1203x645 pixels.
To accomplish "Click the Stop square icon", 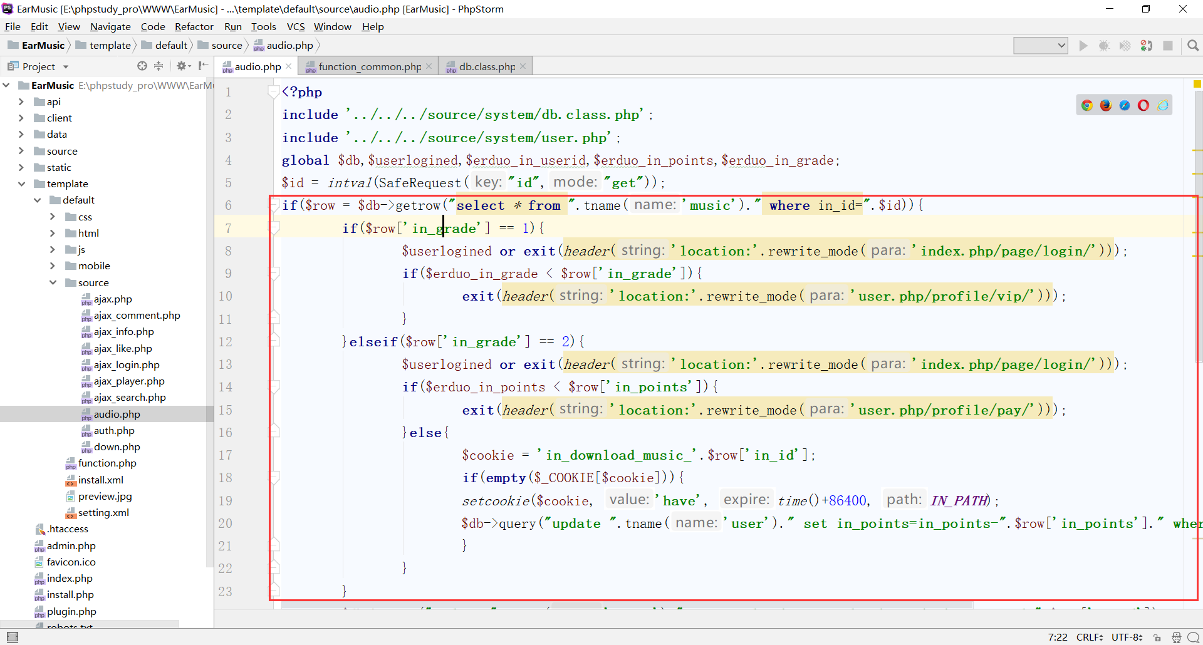I will (1168, 46).
